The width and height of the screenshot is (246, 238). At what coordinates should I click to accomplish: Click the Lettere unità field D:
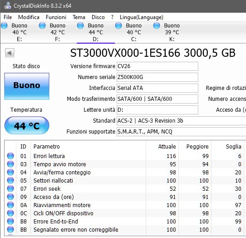(157, 110)
